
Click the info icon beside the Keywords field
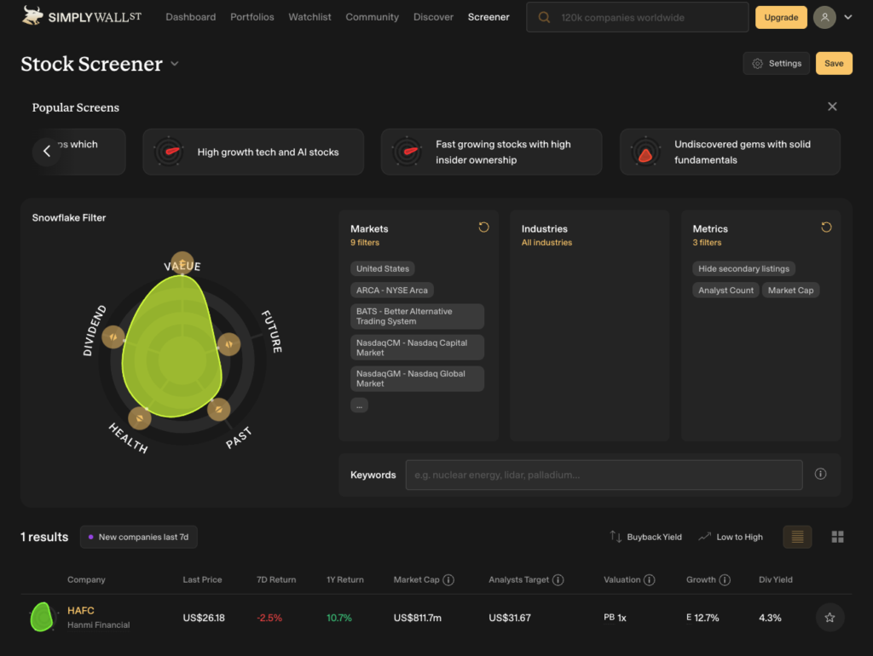click(x=820, y=474)
